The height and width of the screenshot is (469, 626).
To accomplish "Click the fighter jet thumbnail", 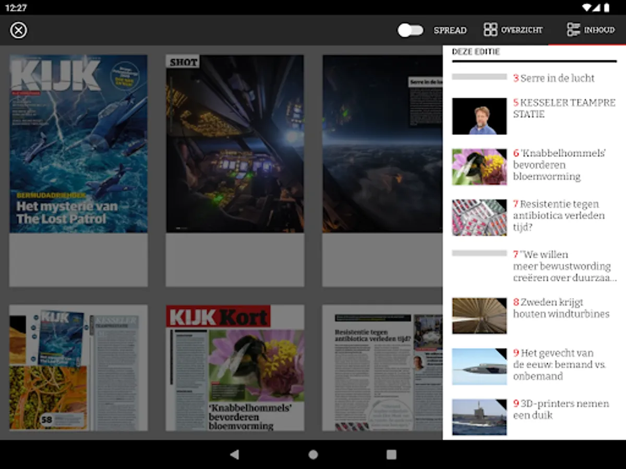I will tap(479, 366).
